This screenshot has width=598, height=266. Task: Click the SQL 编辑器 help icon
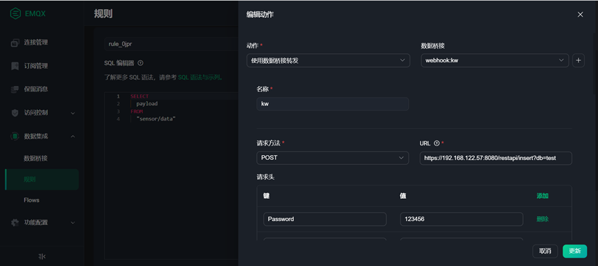[141, 63]
